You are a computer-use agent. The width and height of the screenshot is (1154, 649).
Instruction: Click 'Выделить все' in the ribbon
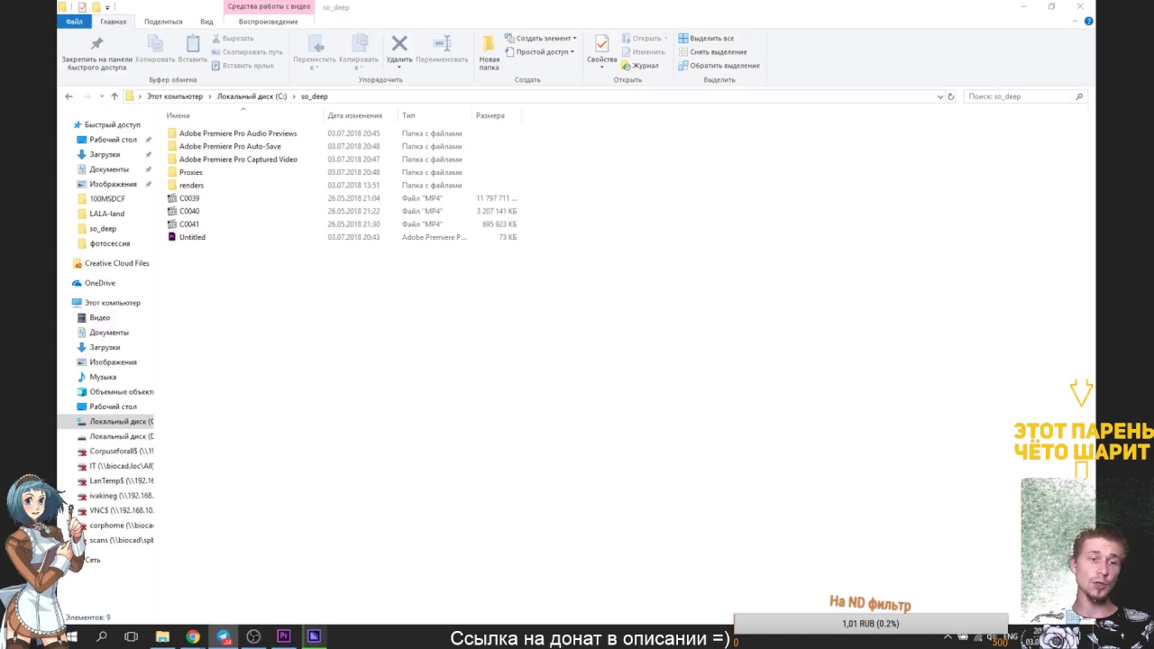point(706,39)
